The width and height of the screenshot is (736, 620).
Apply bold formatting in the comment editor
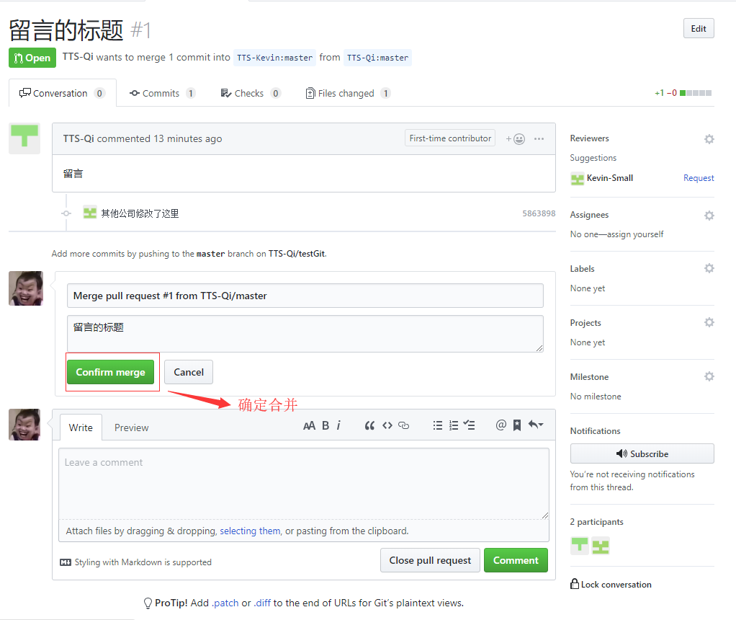click(x=326, y=426)
